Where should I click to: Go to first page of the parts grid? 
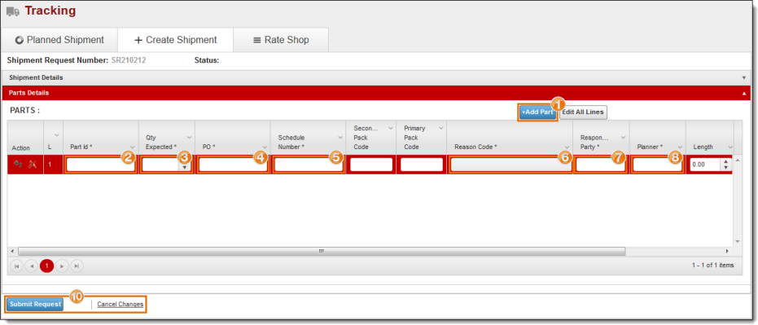coord(17,266)
